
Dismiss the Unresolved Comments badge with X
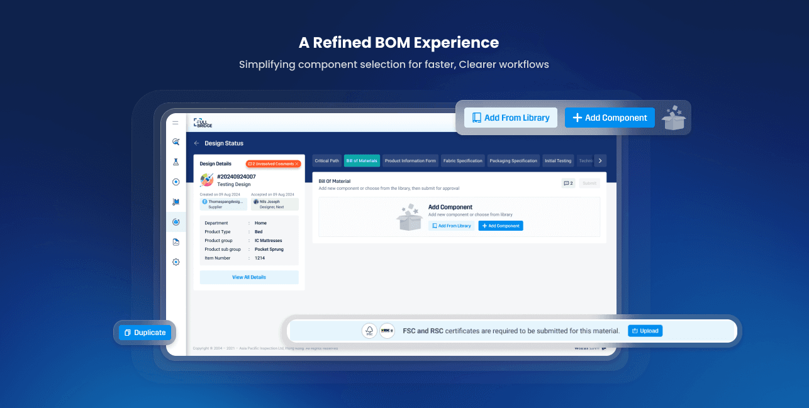[297, 163]
